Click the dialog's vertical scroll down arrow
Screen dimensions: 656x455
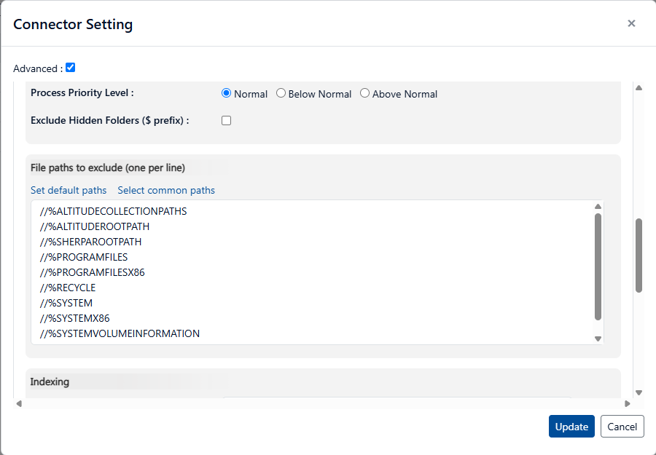pos(639,392)
